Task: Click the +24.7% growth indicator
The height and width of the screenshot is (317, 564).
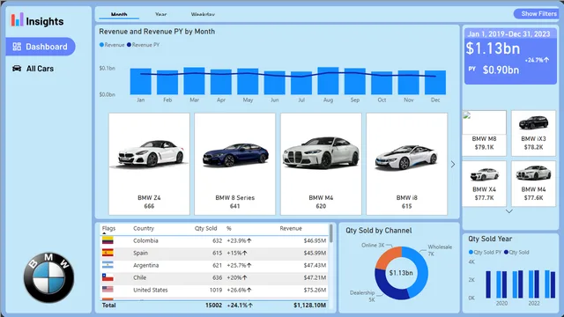Action: (537, 60)
